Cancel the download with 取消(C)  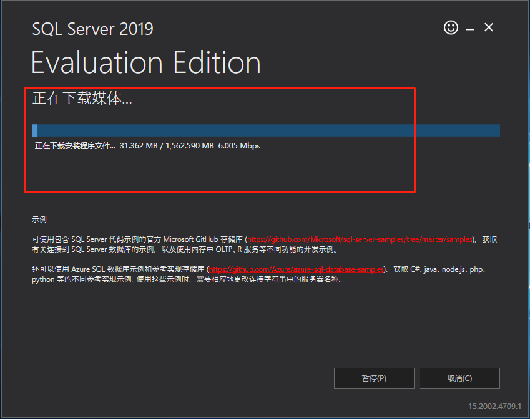[459, 378]
